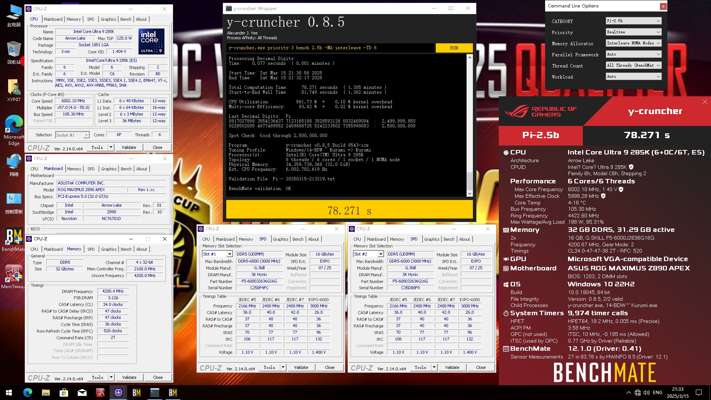
Task: Switch to the y-cruncher console taskbar icon
Action: click(x=154, y=393)
